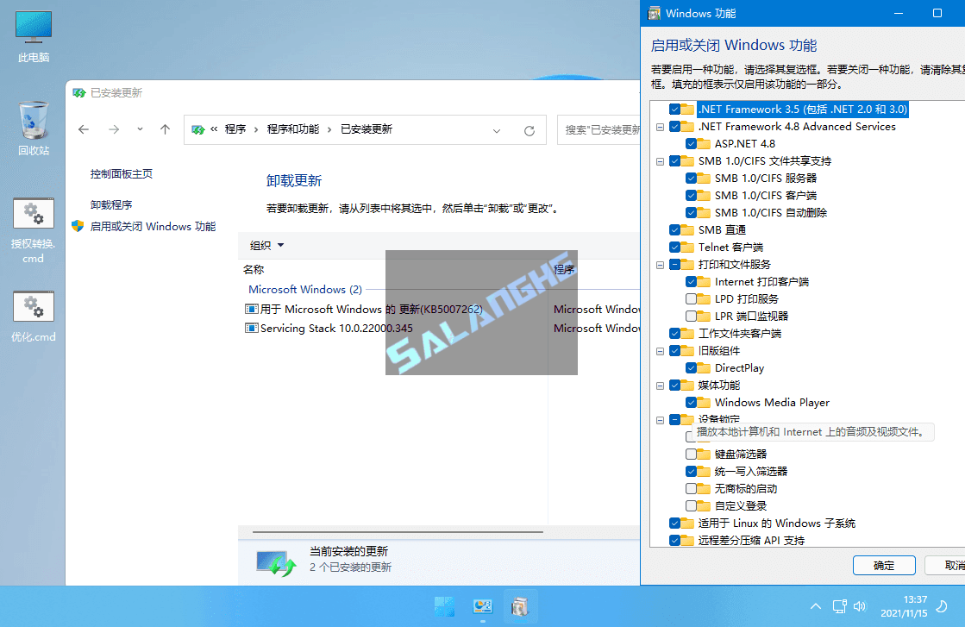Viewport: 965px width, 627px height.
Task: Enable LPR 端口监视器
Action: [x=691, y=317]
